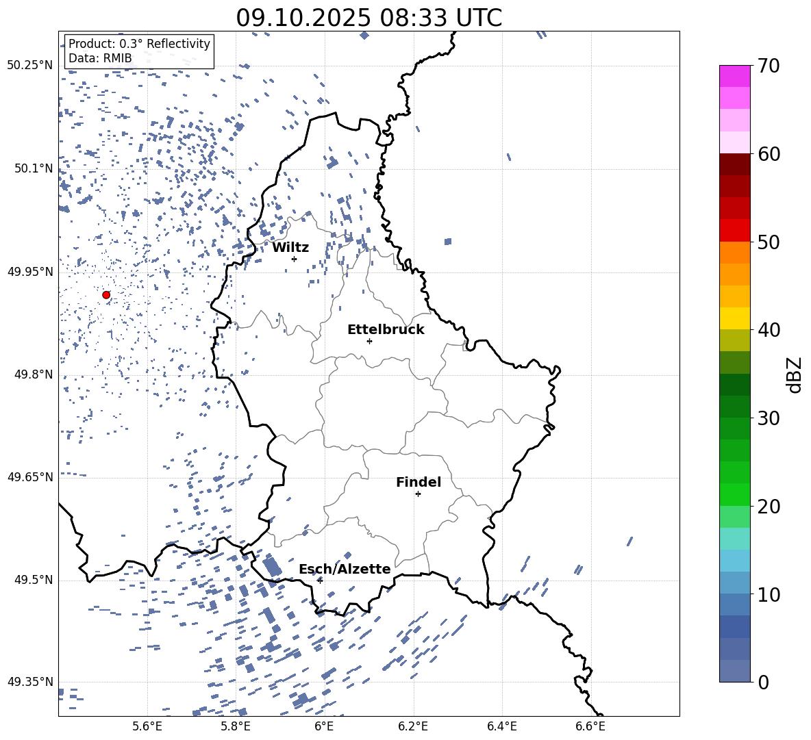This screenshot has height=740, width=811.
Task: Click the colorbar tick label 20
Action: coord(769,507)
